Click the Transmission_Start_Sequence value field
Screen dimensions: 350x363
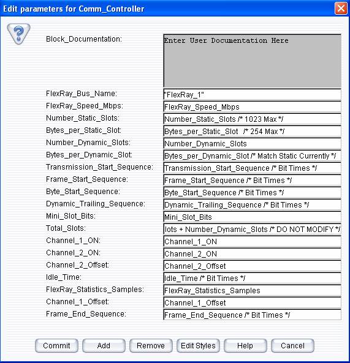[252, 168]
